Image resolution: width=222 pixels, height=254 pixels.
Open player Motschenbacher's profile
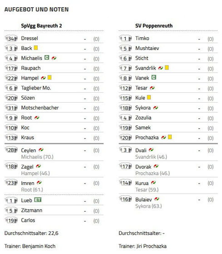point(40,108)
